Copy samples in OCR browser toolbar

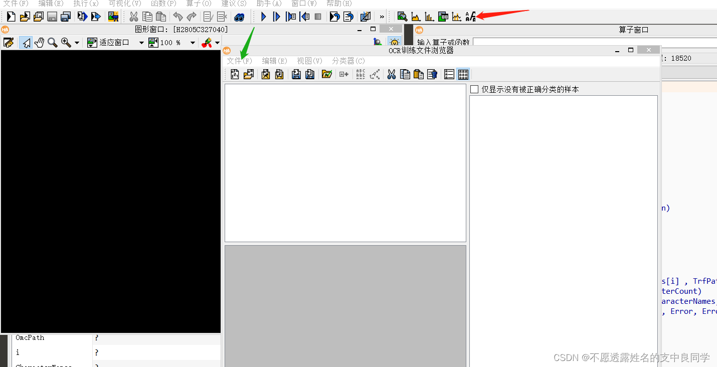[x=405, y=74]
